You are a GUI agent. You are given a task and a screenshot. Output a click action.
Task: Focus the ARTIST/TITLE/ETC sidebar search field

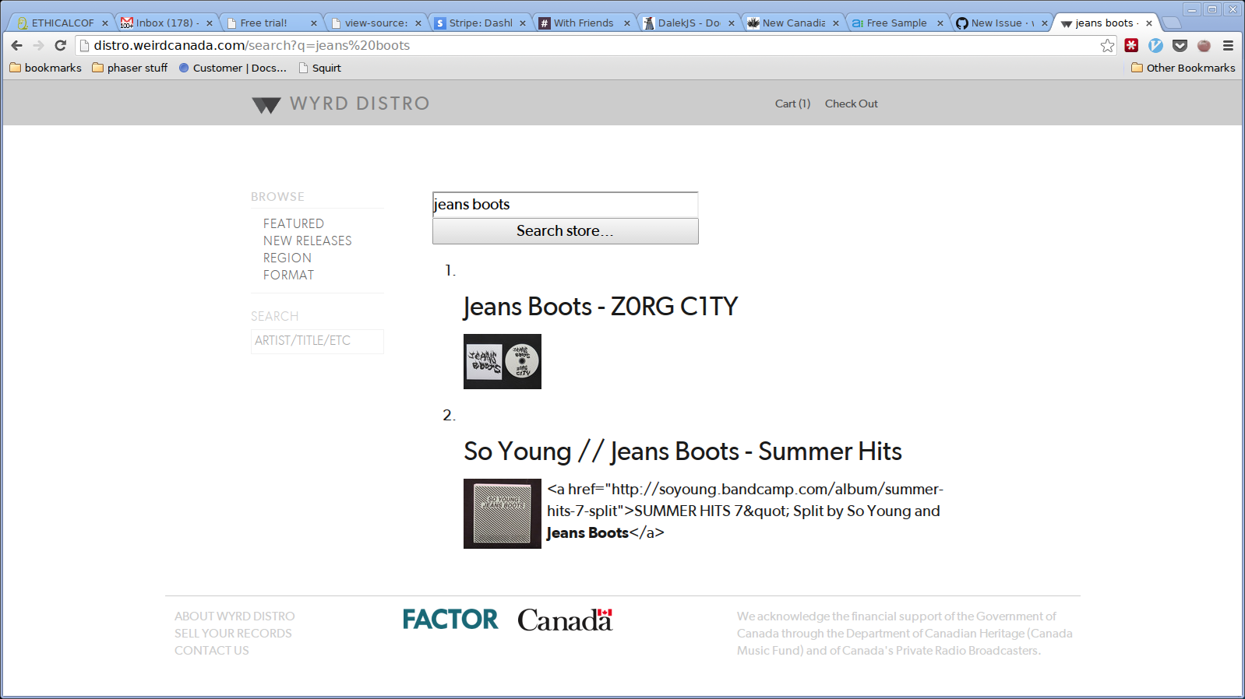317,341
